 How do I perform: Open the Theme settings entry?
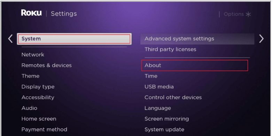click(x=30, y=76)
